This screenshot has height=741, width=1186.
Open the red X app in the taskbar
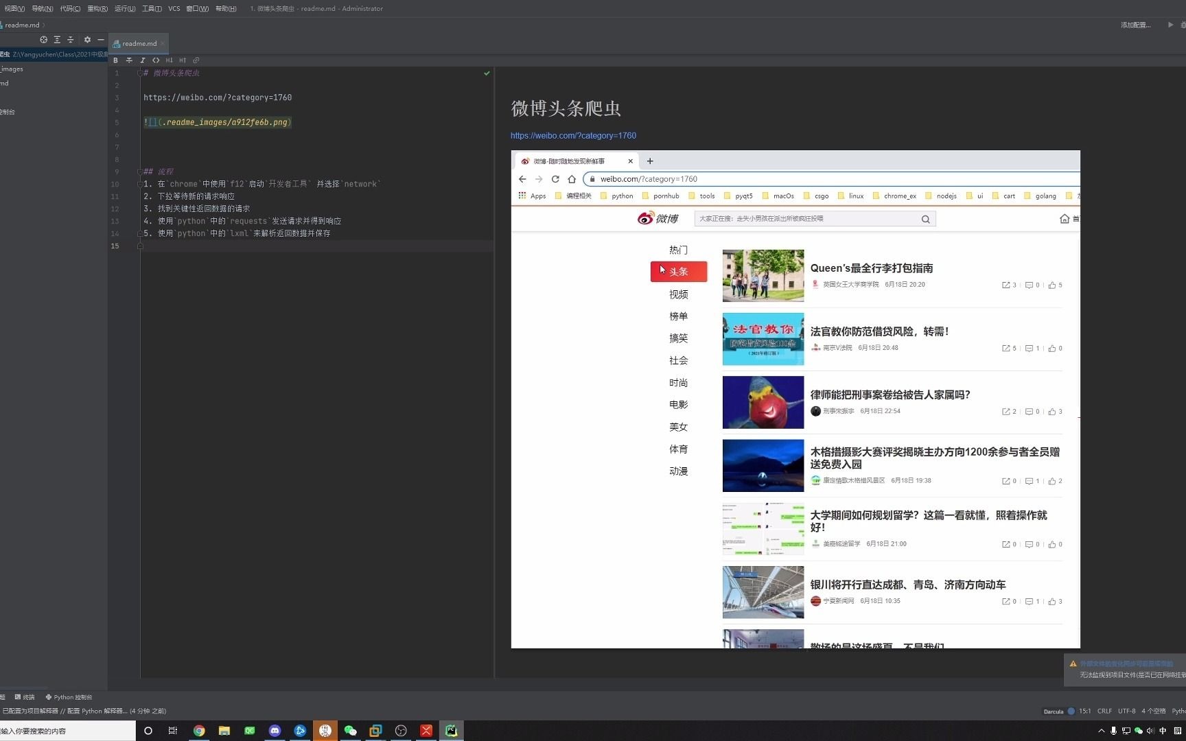[426, 731]
